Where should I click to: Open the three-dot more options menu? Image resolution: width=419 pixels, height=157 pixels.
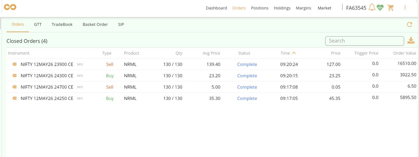(x=405, y=7)
